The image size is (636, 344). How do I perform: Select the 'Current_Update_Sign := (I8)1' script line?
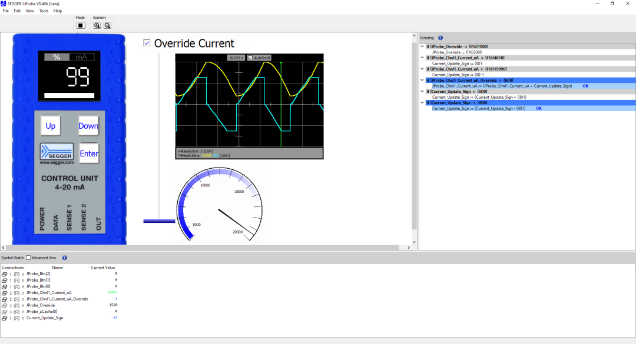[x=457, y=64]
